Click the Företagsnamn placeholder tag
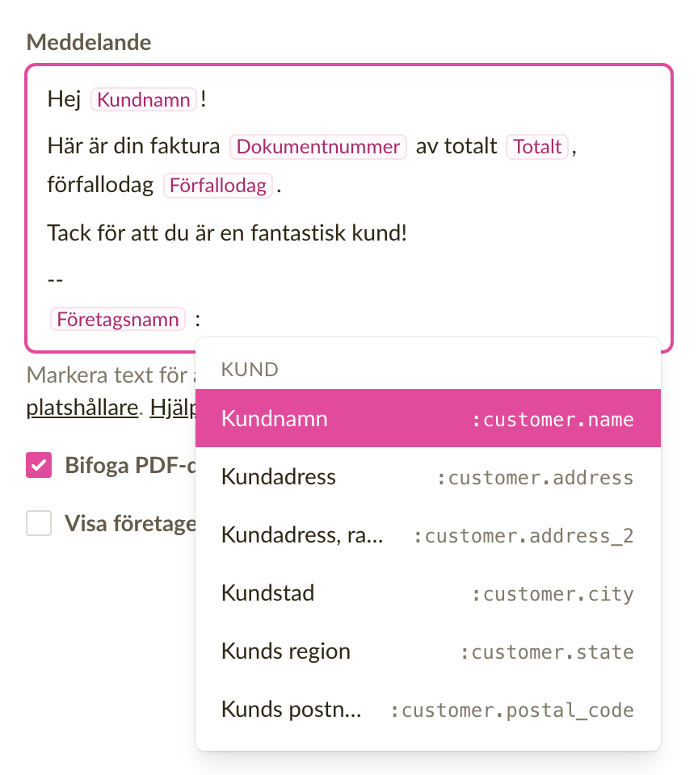The width and height of the screenshot is (698, 775). pyautogui.click(x=118, y=319)
